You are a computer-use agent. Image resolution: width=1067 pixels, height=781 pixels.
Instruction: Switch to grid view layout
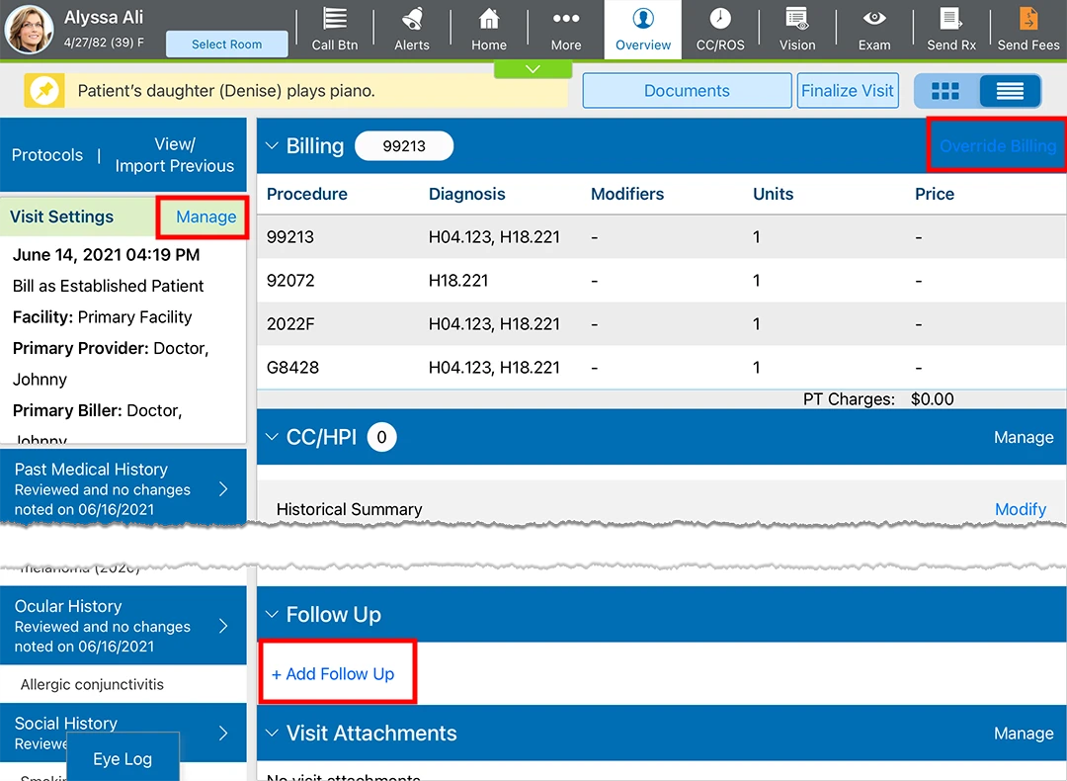click(x=945, y=91)
